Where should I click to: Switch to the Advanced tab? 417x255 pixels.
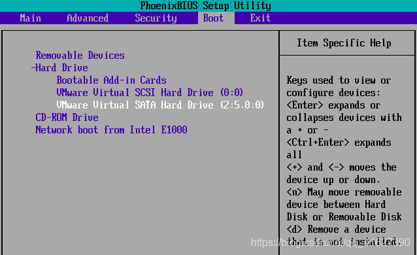point(88,18)
